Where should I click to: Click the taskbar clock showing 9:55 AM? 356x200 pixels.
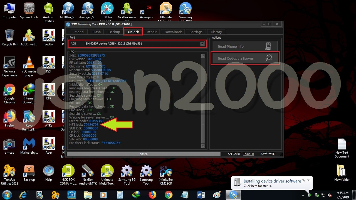(342, 195)
